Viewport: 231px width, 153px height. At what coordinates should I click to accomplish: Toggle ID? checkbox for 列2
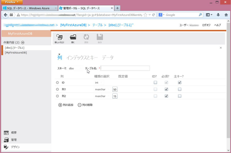[x=155, y=96]
